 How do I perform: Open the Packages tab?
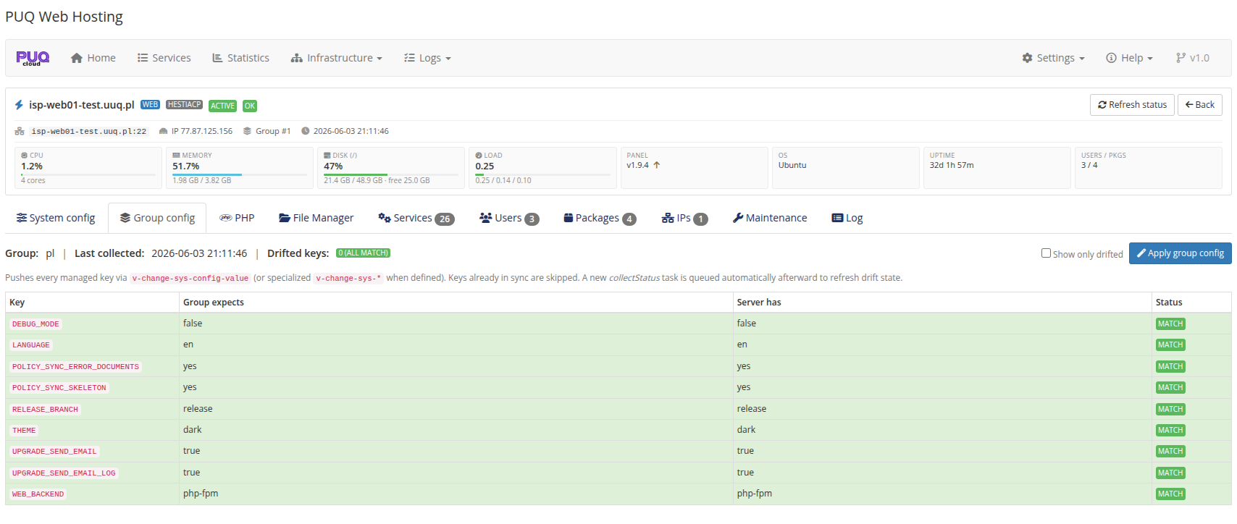(x=600, y=218)
